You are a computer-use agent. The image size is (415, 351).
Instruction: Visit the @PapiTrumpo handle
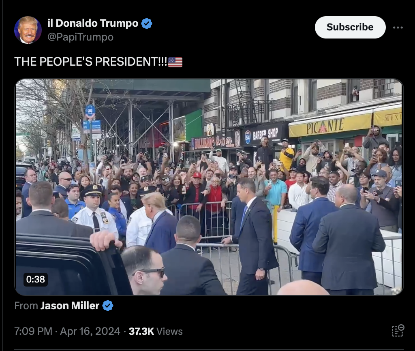click(x=81, y=37)
